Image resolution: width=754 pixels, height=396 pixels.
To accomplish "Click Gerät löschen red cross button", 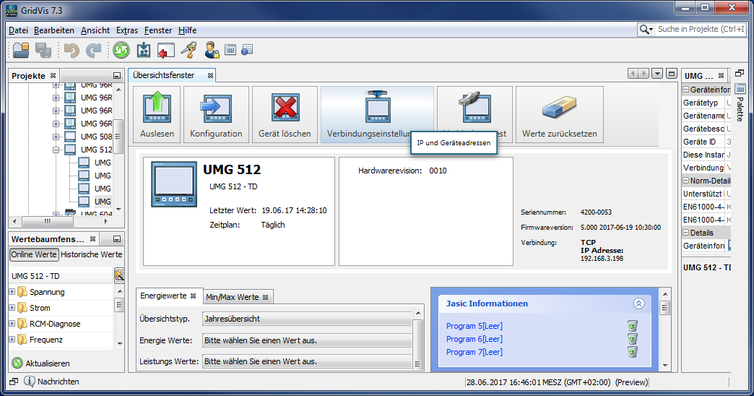I will pyautogui.click(x=285, y=114).
